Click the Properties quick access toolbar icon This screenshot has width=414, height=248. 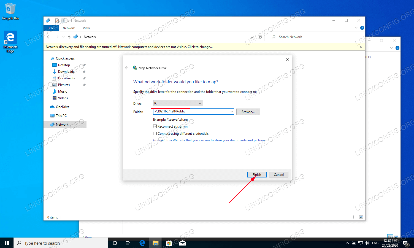(x=57, y=21)
